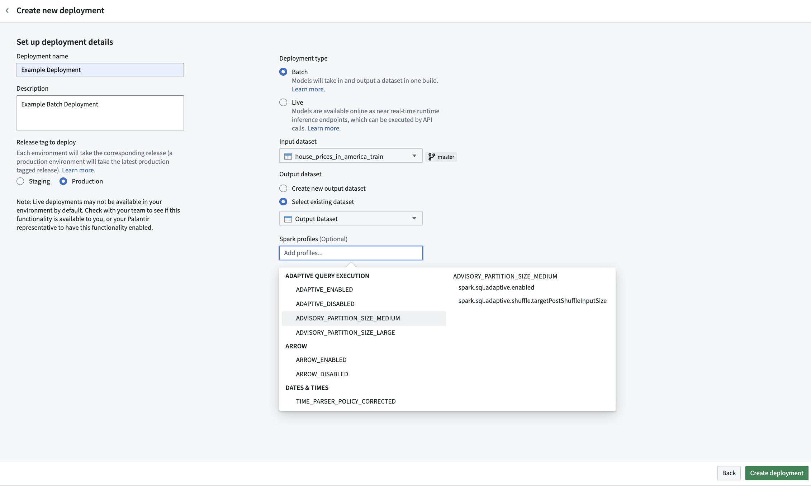Select ADVISORY_PARTITION_SIZE_MEDIUM profile
811x486 pixels.
(x=364, y=318)
